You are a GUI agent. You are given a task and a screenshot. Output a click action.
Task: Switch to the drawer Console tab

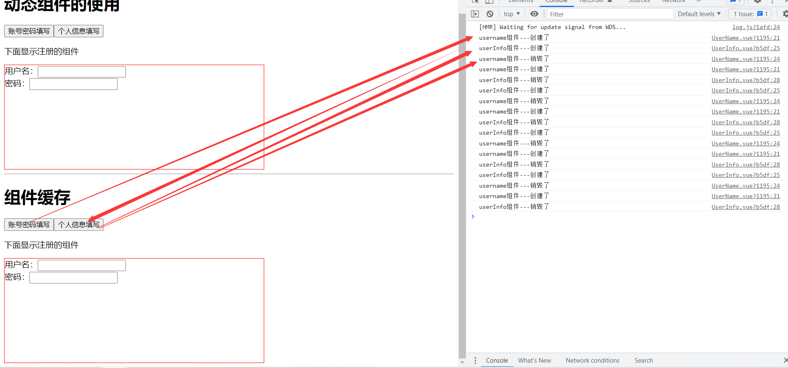[x=497, y=361]
